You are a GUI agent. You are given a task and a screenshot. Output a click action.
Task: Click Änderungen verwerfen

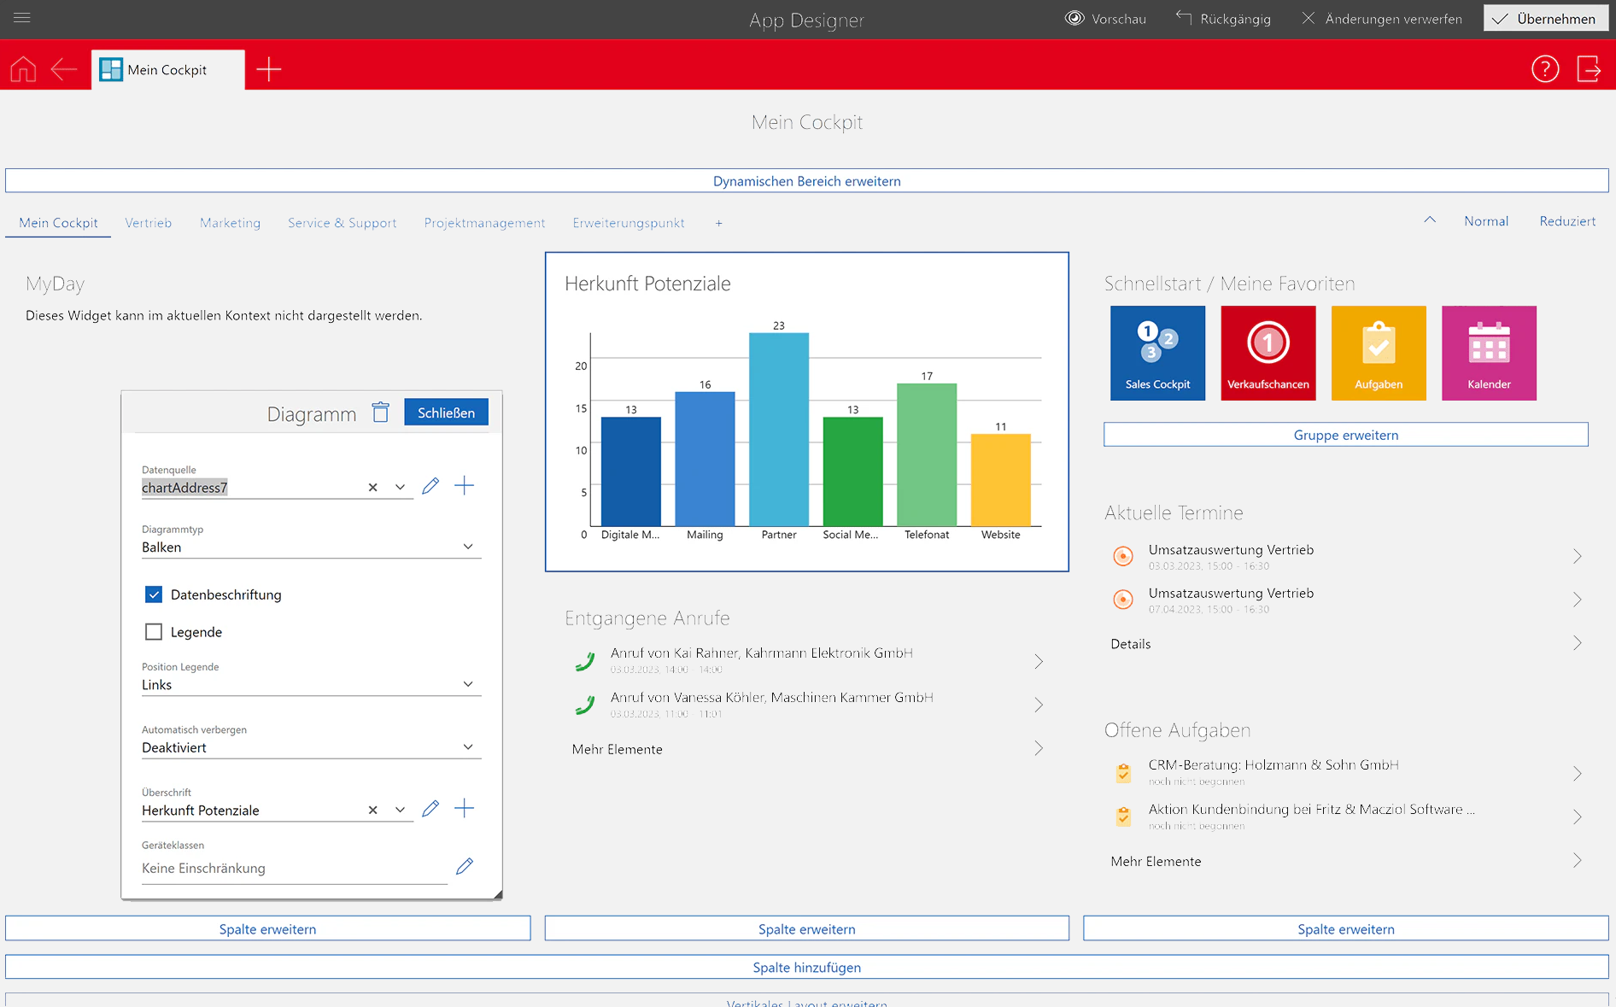coord(1381,18)
